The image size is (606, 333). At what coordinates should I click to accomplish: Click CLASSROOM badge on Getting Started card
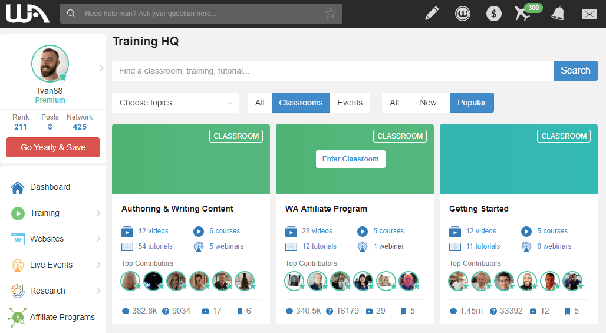[x=564, y=136]
